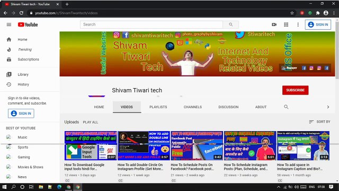Click the volume icon in system tray
Viewport: 339px width, 191px height.
pyautogui.click(x=297, y=187)
